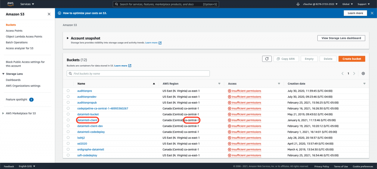Viewport: 377px width, 169px height.
Task: Click the Feedback footer link
Action: pos(9,166)
